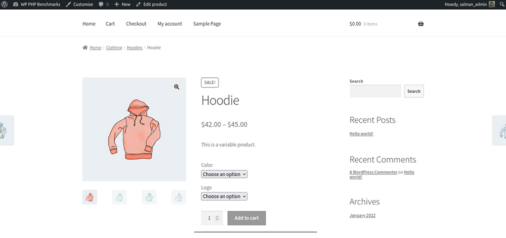The height and width of the screenshot is (238, 506).
Task: Open the comments bubble in the admin bar
Action: pyautogui.click(x=104, y=5)
